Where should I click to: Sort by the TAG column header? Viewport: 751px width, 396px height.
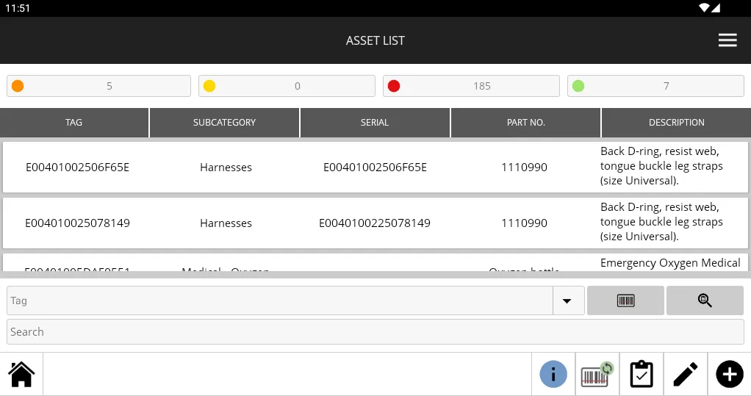(74, 123)
